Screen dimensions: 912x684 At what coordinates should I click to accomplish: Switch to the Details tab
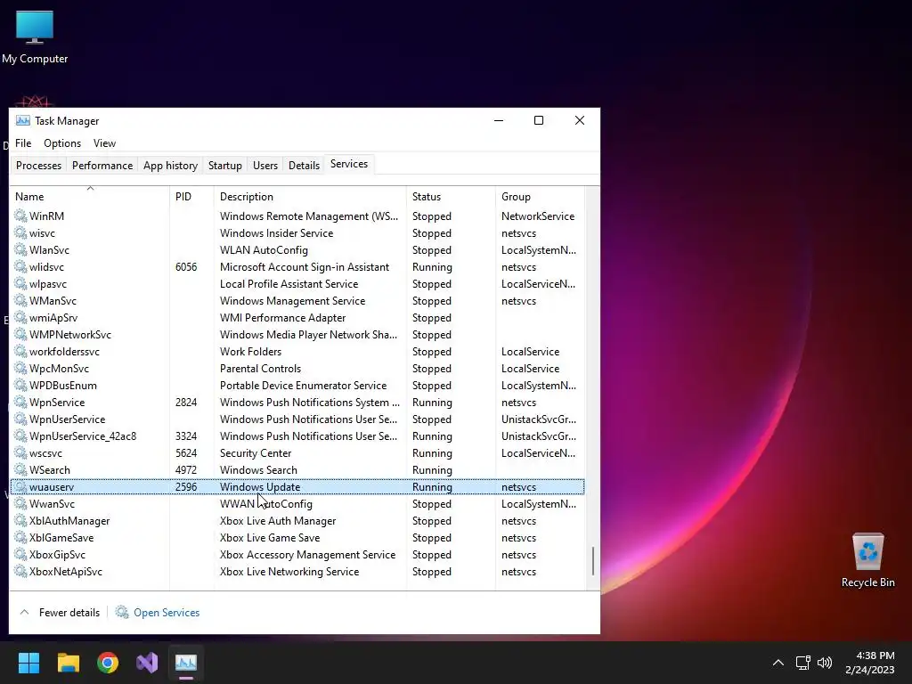(305, 165)
